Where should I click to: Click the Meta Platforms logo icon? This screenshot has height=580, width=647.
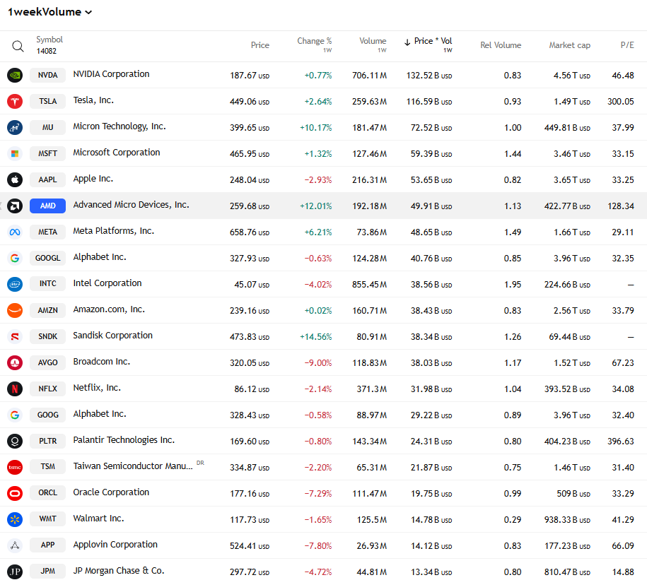(15, 232)
